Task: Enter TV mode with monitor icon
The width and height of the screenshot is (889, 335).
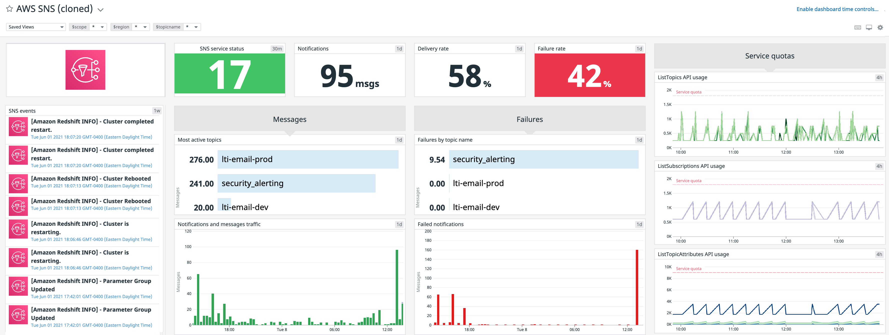Action: 869,27
